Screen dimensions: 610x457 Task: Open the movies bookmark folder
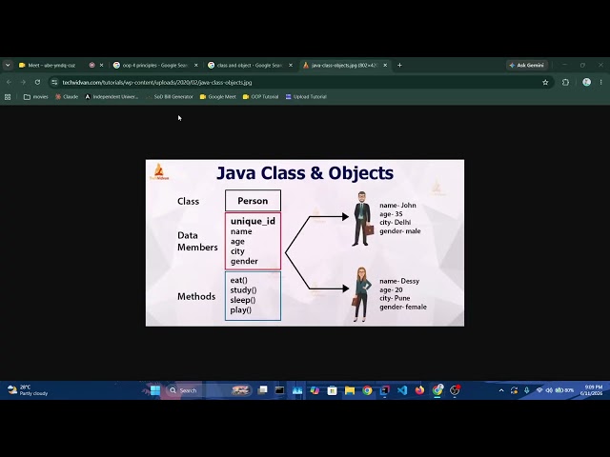point(36,97)
